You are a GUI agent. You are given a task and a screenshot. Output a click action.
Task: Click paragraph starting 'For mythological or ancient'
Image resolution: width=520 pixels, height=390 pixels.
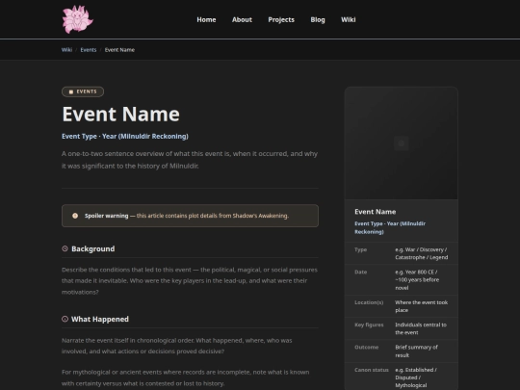pos(186,377)
